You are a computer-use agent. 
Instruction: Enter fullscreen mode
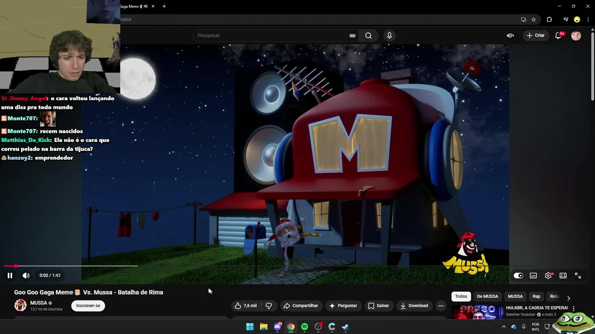click(578, 276)
